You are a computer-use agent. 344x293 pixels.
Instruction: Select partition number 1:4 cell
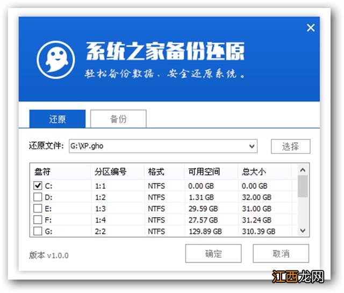(101, 220)
